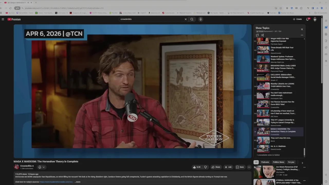Image resolution: width=329 pixels, height=185 pixels.
Task: Play US planning 4-hour attack video
Action: (x=279, y=113)
